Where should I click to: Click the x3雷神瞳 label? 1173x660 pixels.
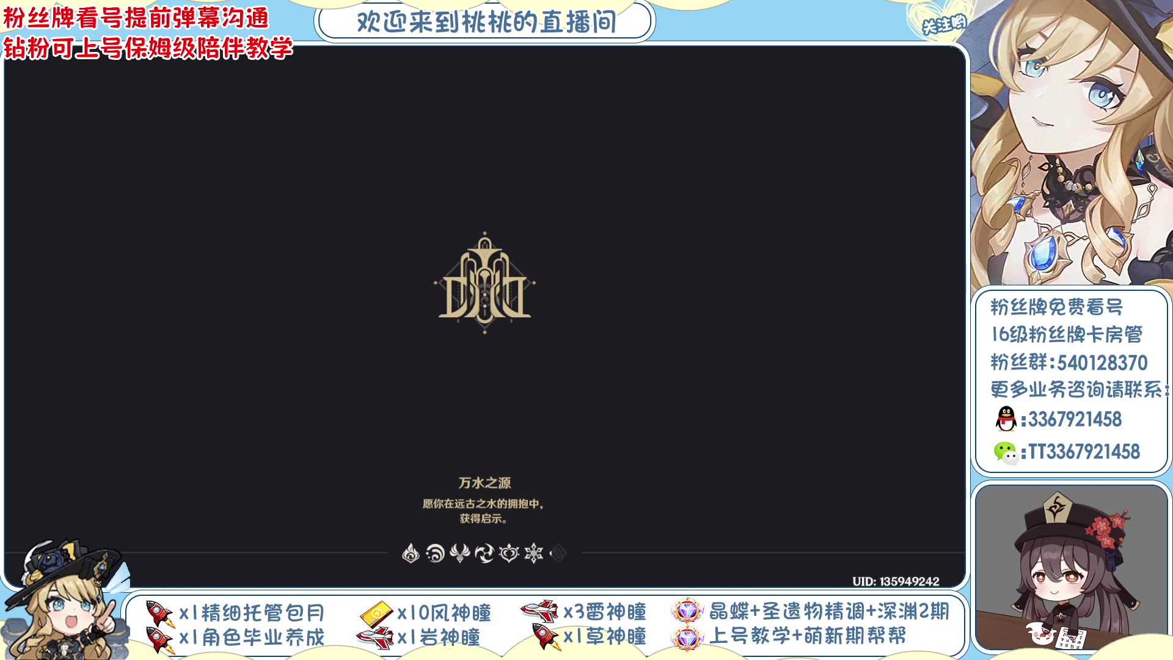(x=605, y=611)
